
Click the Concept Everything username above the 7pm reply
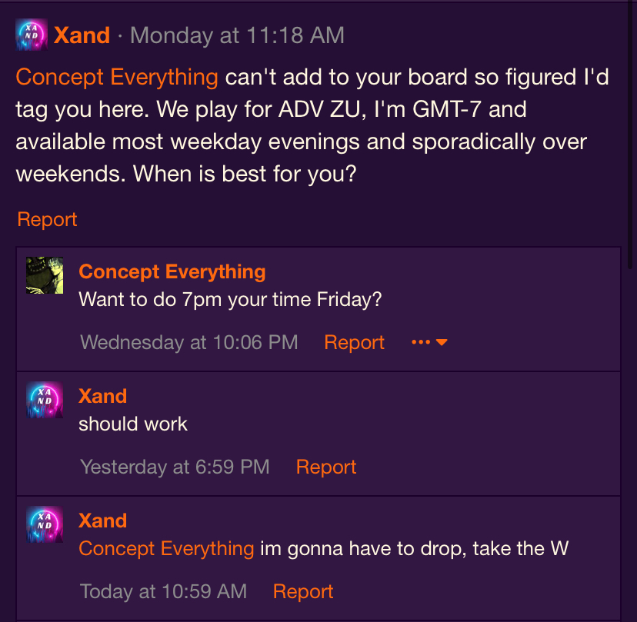pyautogui.click(x=172, y=271)
